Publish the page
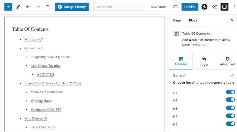 pos(190,7)
